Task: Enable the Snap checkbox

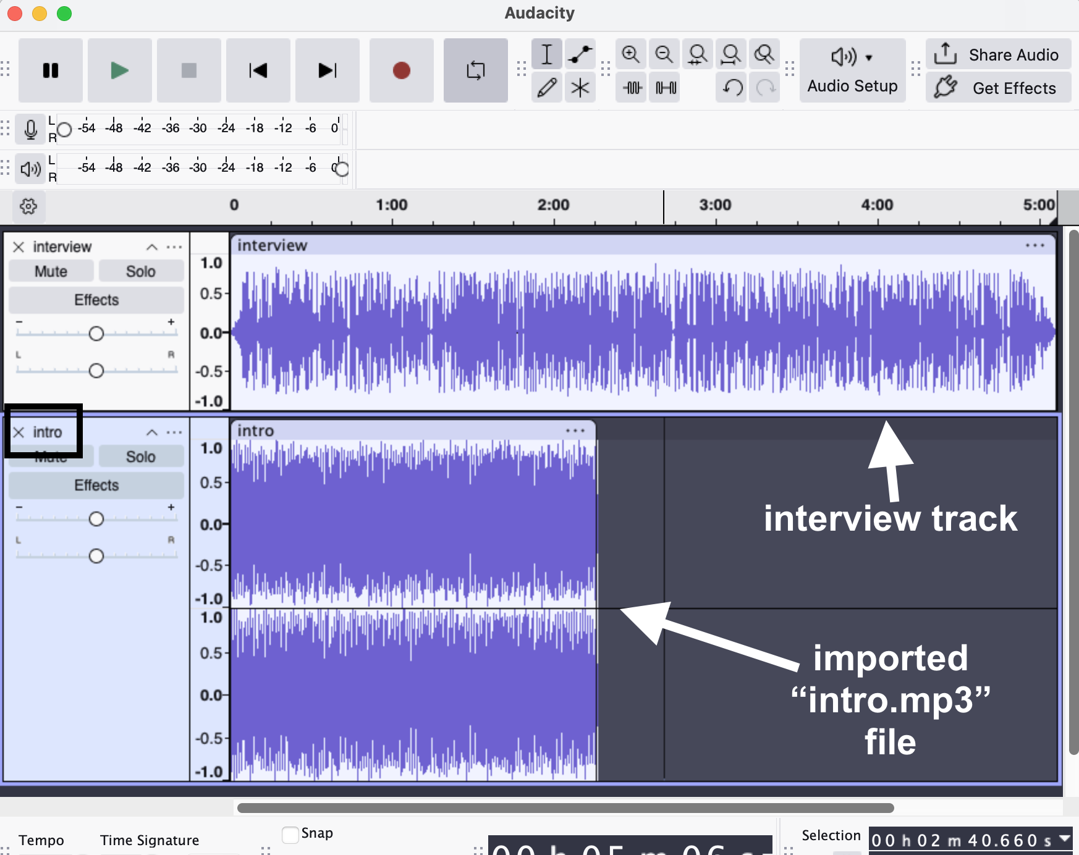Action: pyautogui.click(x=290, y=835)
